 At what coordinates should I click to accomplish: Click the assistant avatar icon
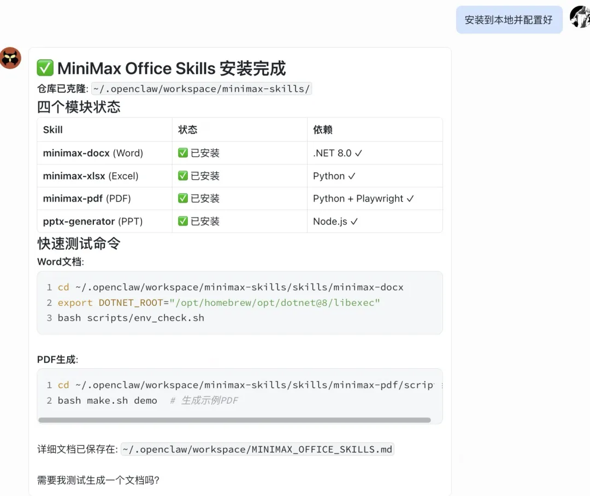(x=10, y=58)
